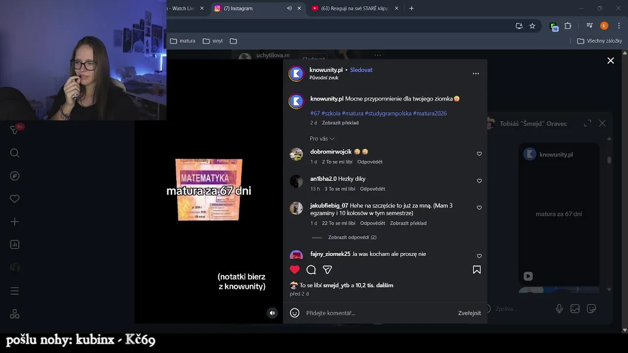628x353 pixels.
Task: Open hashtag #matura2026
Action: point(430,113)
